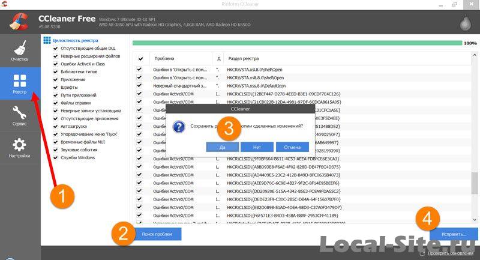480x260 pixels.
Task: Toggle Автозагрузка checkbox
Action: (55, 127)
